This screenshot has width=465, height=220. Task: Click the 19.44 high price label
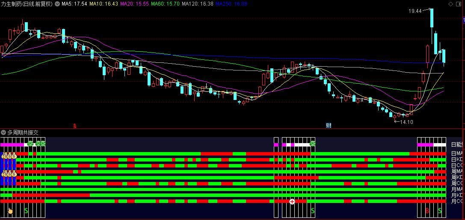click(x=415, y=11)
